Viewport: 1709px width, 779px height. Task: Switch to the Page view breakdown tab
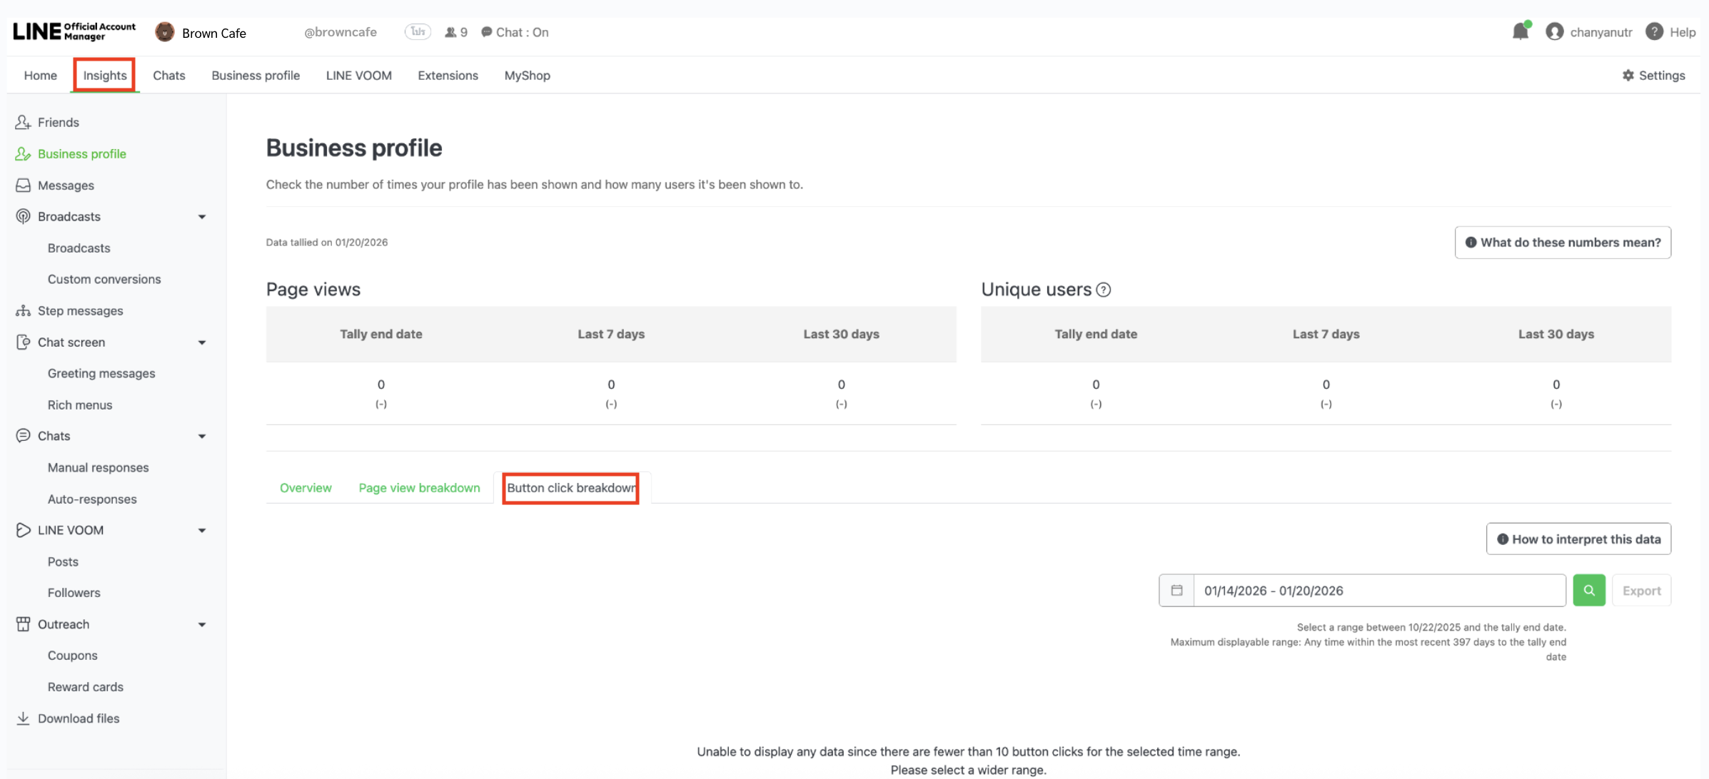(419, 488)
